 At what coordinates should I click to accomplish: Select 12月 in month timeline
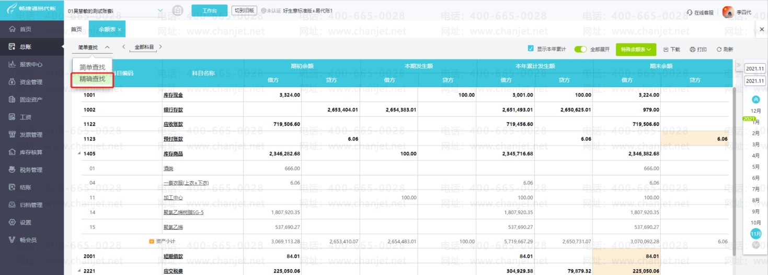click(x=755, y=111)
